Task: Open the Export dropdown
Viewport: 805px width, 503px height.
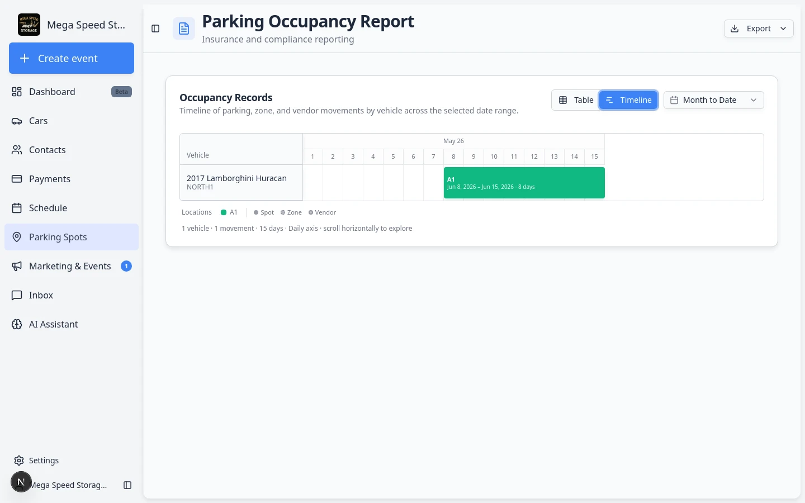Action: (759, 29)
